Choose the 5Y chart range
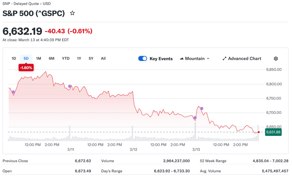This screenshot has width=292, height=178. (x=91, y=58)
